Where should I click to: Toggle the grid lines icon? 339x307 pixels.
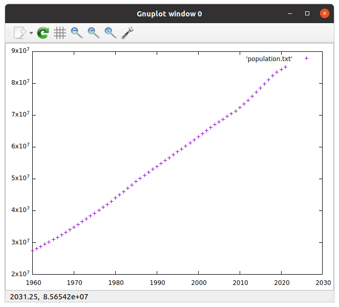pyautogui.click(x=60, y=33)
